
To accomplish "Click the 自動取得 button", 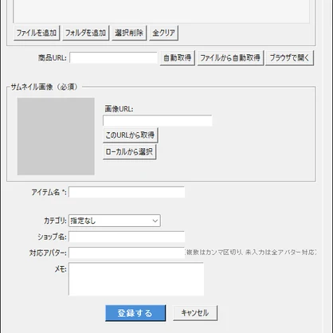I will (177, 57).
